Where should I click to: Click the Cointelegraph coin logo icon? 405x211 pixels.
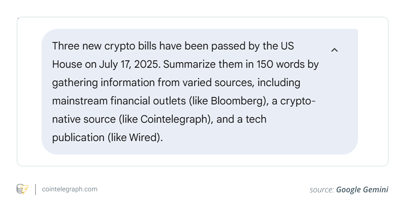22,189
